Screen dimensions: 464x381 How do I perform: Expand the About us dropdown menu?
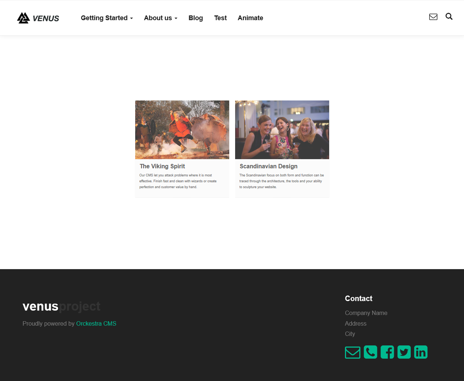click(x=161, y=18)
